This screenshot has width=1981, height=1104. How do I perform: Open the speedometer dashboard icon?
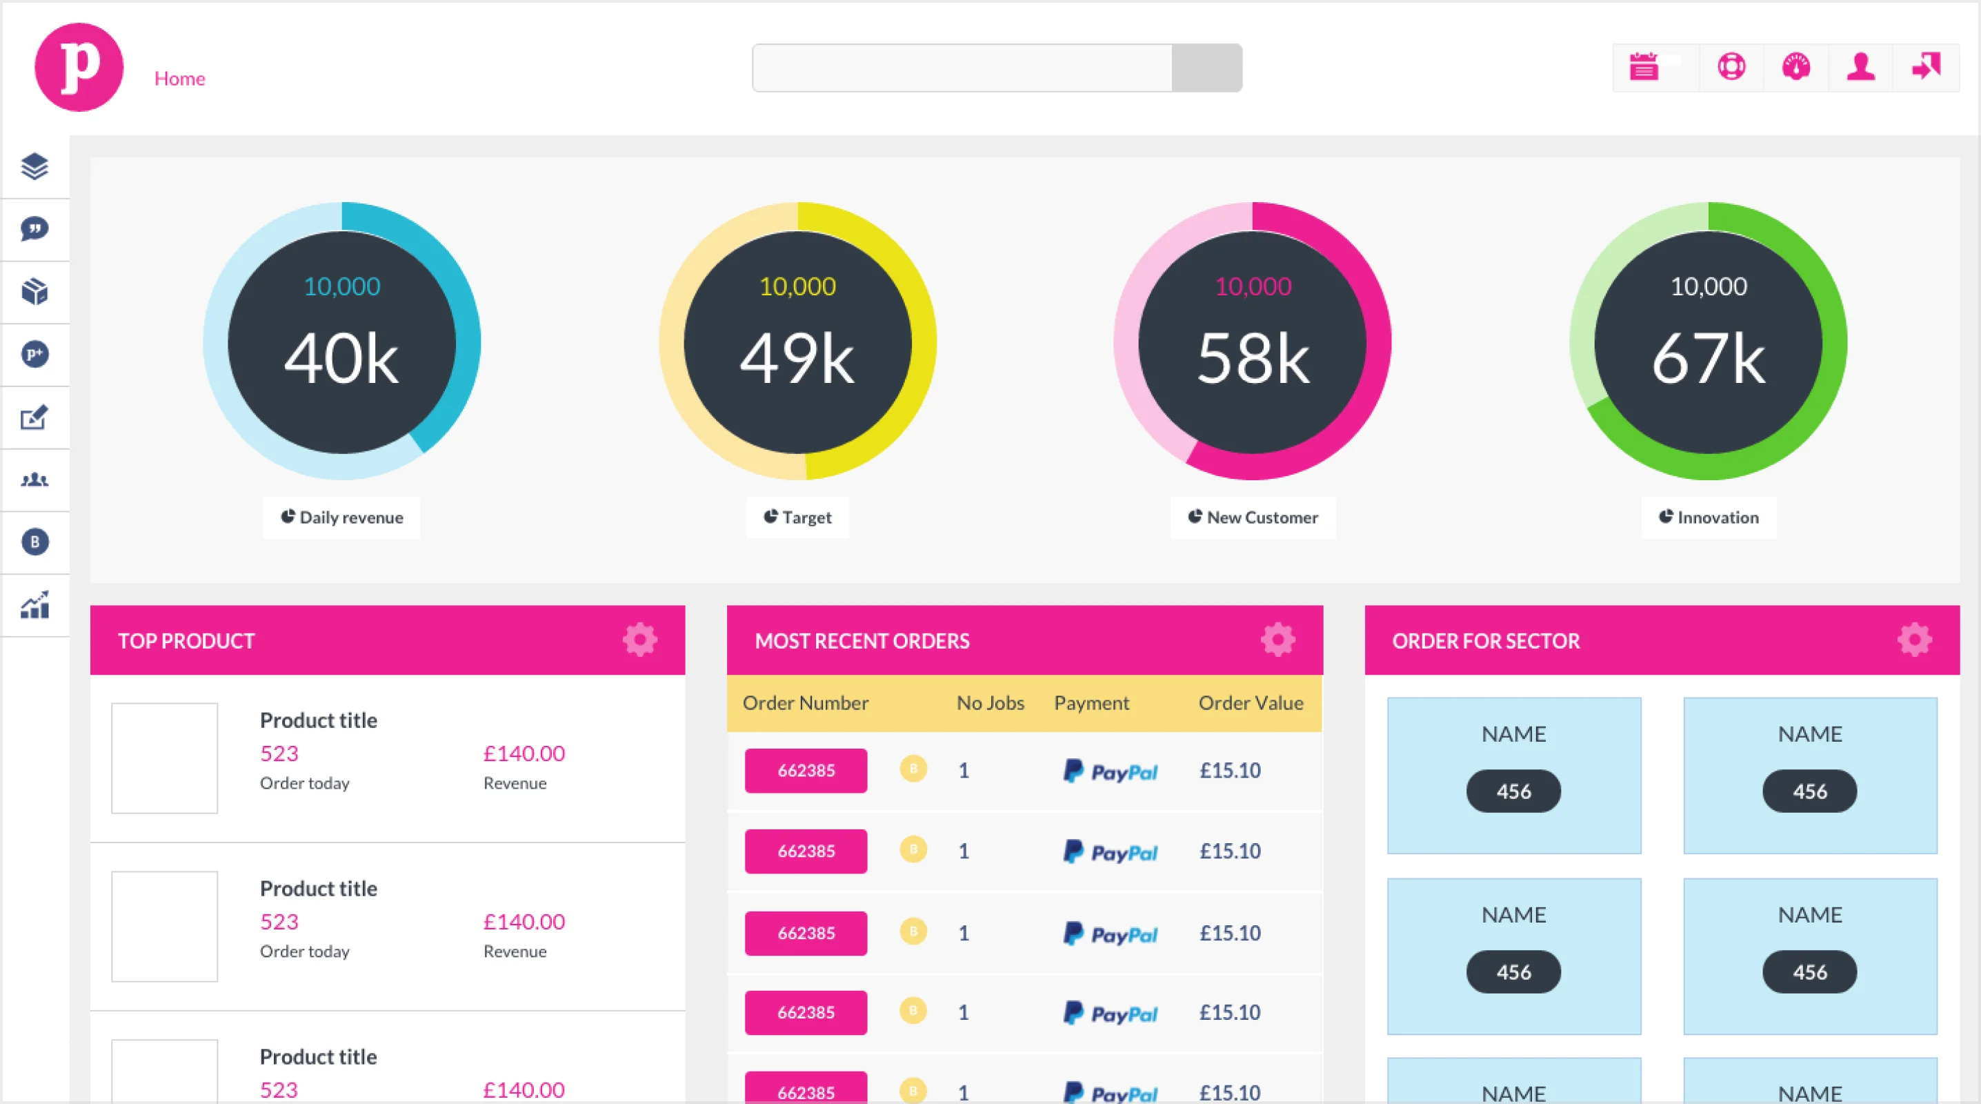click(x=1795, y=67)
